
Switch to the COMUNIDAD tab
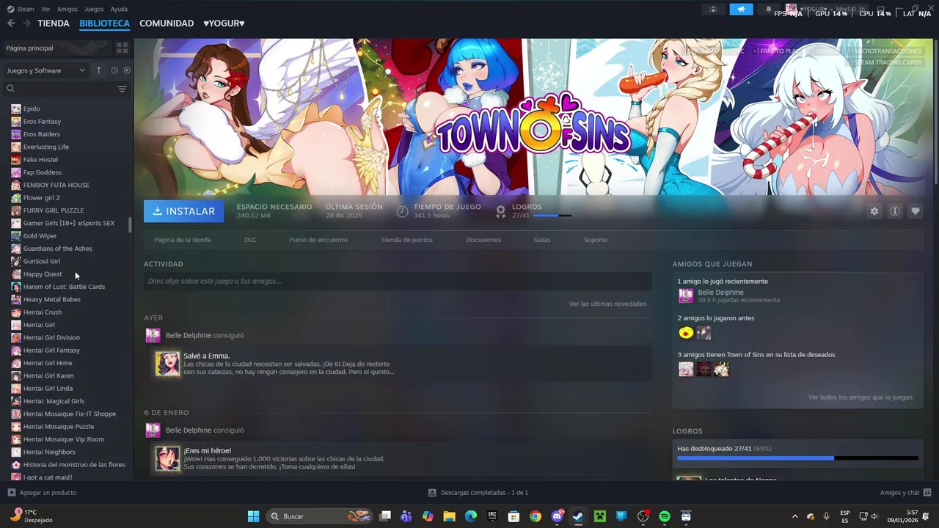pos(167,23)
